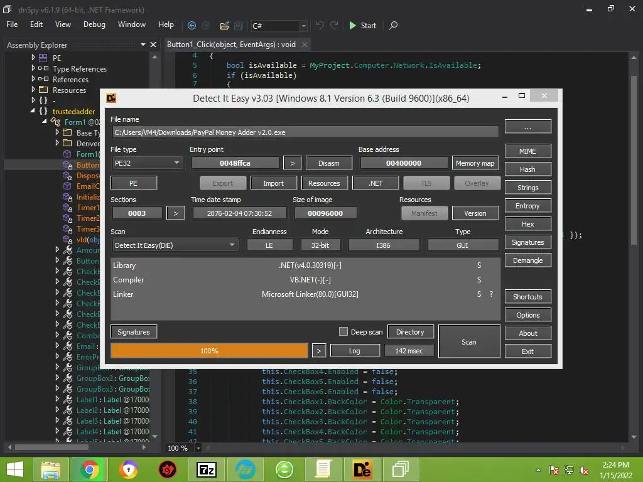The width and height of the screenshot is (643, 482).
Task: Open Google Chrome from taskbar
Action: click(x=89, y=469)
